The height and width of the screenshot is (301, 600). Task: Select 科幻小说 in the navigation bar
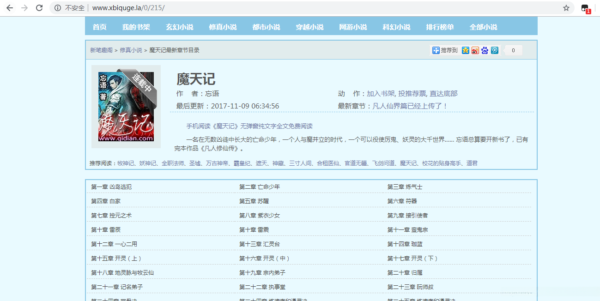[397, 27]
